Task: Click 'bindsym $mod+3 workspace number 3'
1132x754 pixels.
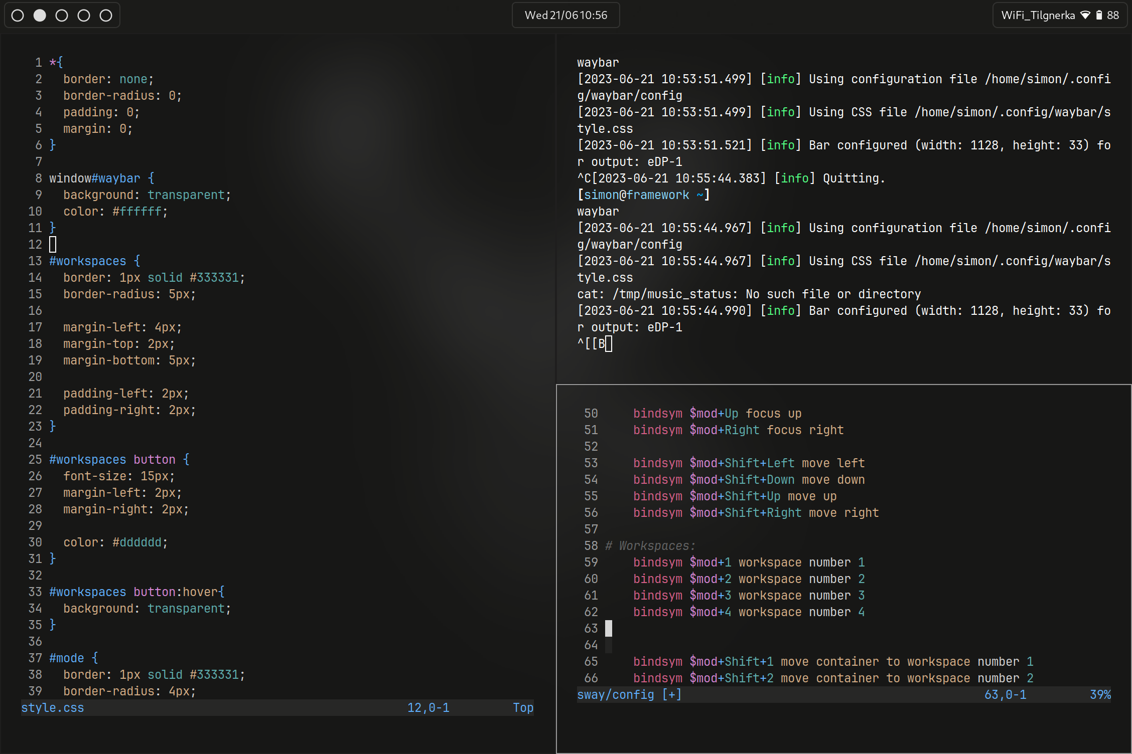Action: pos(749,596)
